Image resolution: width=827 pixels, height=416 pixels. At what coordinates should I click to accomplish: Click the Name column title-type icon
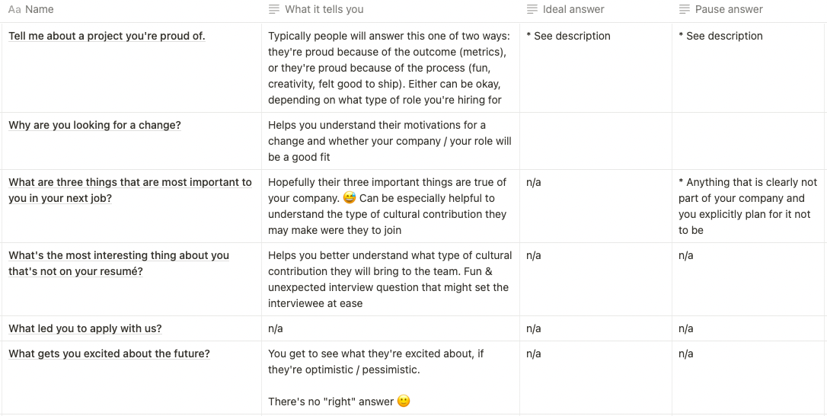tap(14, 10)
